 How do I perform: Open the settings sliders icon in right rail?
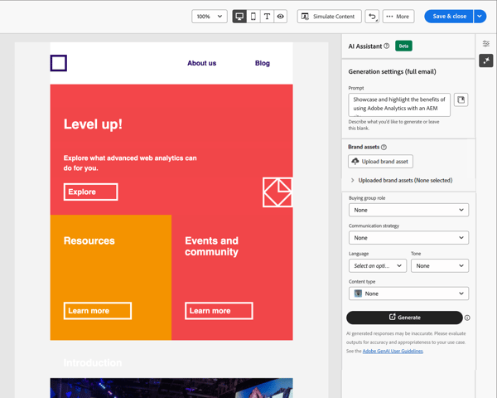click(x=486, y=44)
